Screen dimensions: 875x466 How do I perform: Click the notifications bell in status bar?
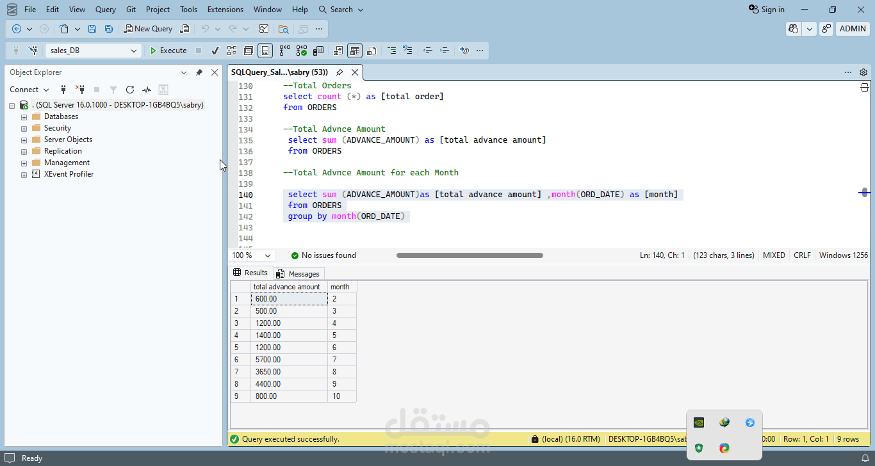[x=866, y=458]
